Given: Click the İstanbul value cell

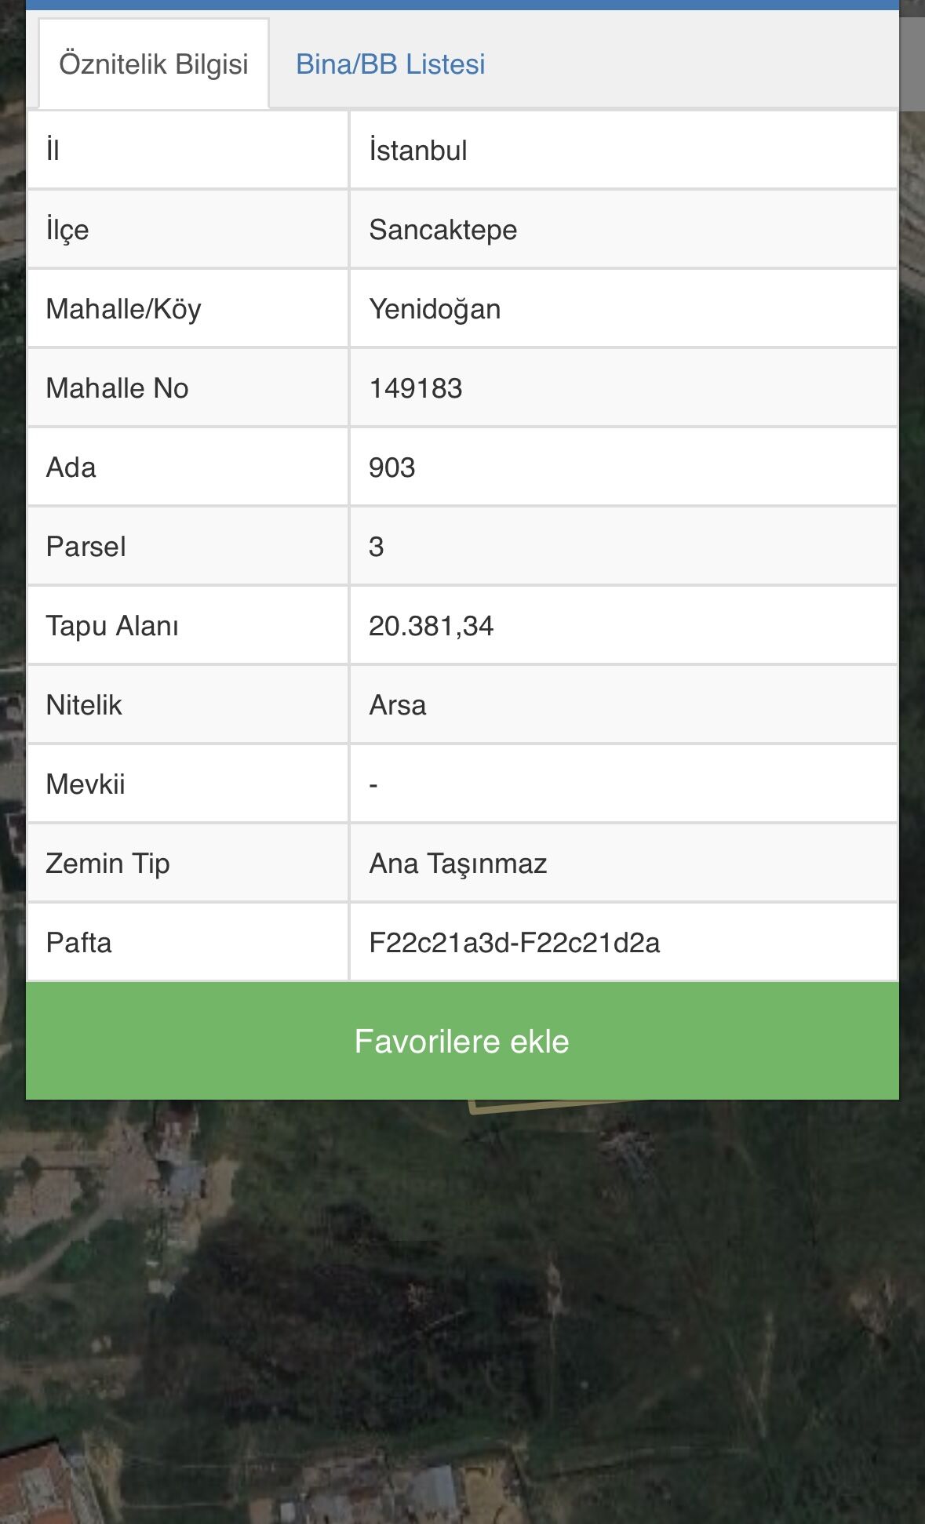Looking at the screenshot, I should click(x=418, y=151).
